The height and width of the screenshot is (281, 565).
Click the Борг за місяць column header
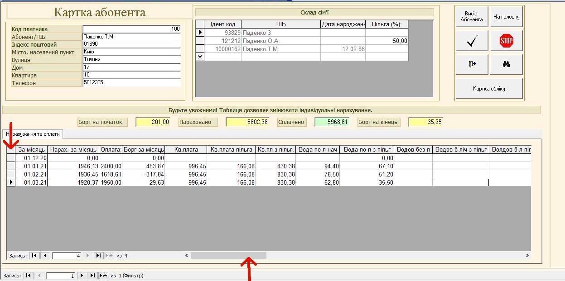(x=144, y=150)
